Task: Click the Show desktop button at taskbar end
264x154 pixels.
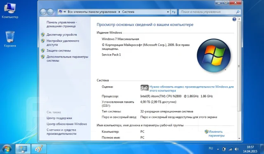Action: tap(262, 149)
